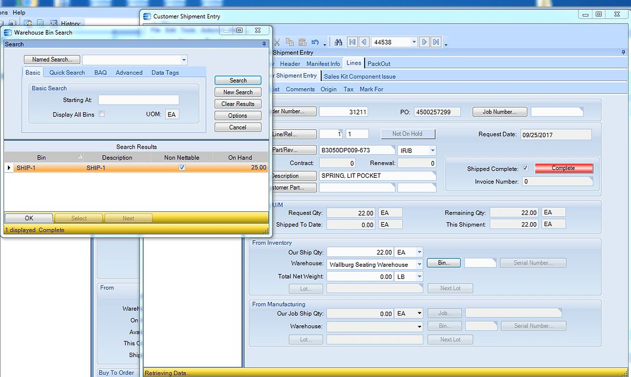Click the Undo arrow icon

(x=315, y=41)
